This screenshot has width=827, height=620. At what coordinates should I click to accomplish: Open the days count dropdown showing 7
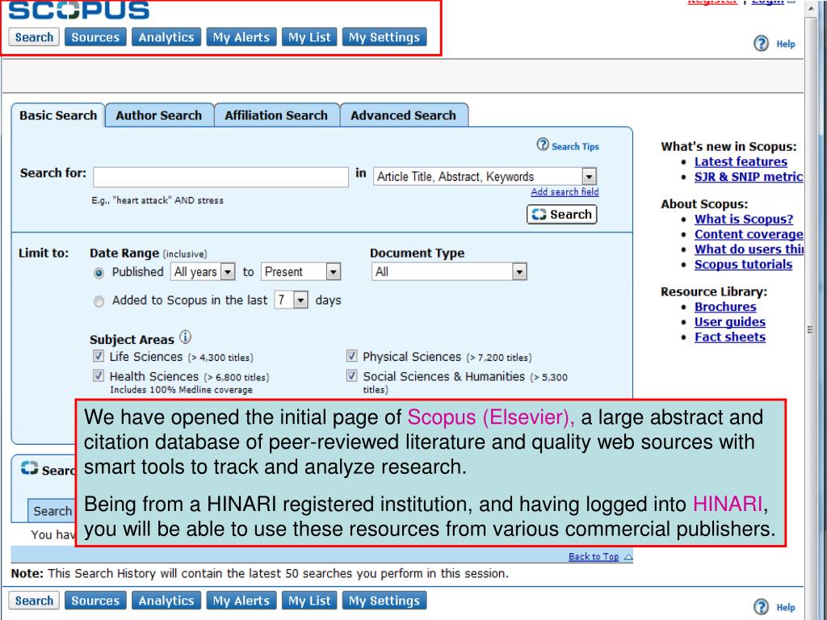coord(291,300)
